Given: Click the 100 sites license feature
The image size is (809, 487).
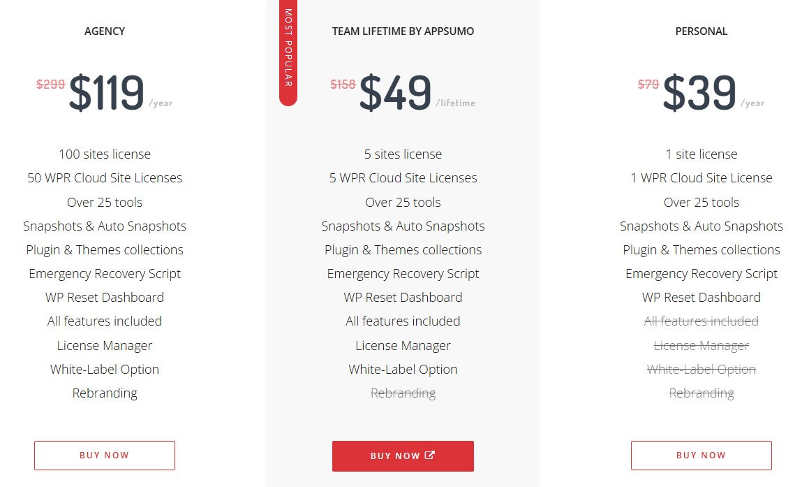Looking at the screenshot, I should [x=105, y=154].
